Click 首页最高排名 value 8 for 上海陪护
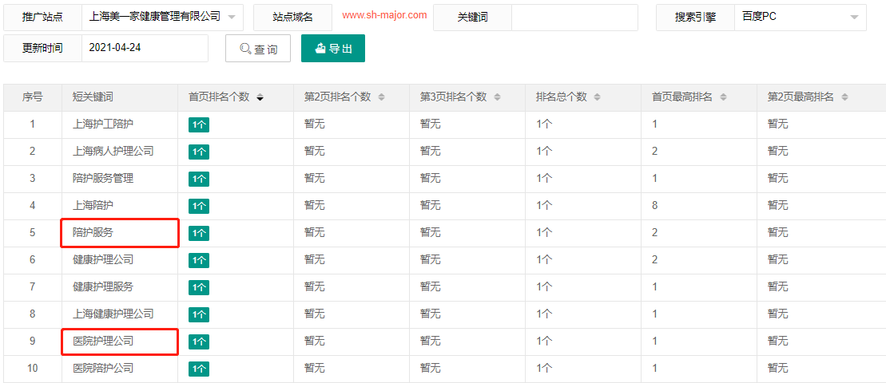Viewport: 886px width, 383px height. tap(655, 205)
